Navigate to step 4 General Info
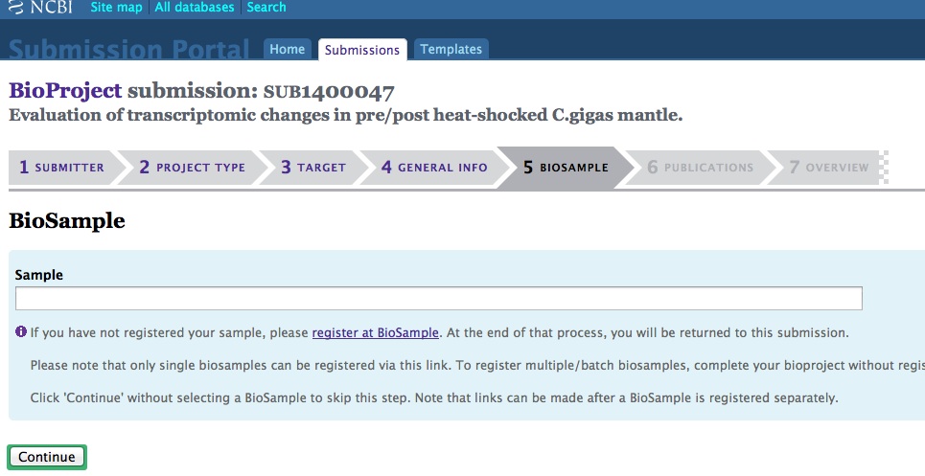 tap(435, 168)
